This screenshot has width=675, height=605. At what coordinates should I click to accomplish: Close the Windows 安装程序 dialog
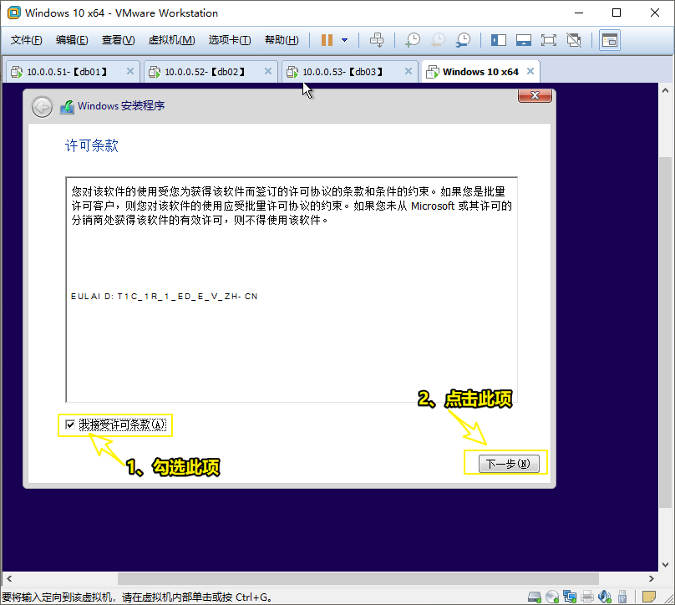click(x=535, y=95)
